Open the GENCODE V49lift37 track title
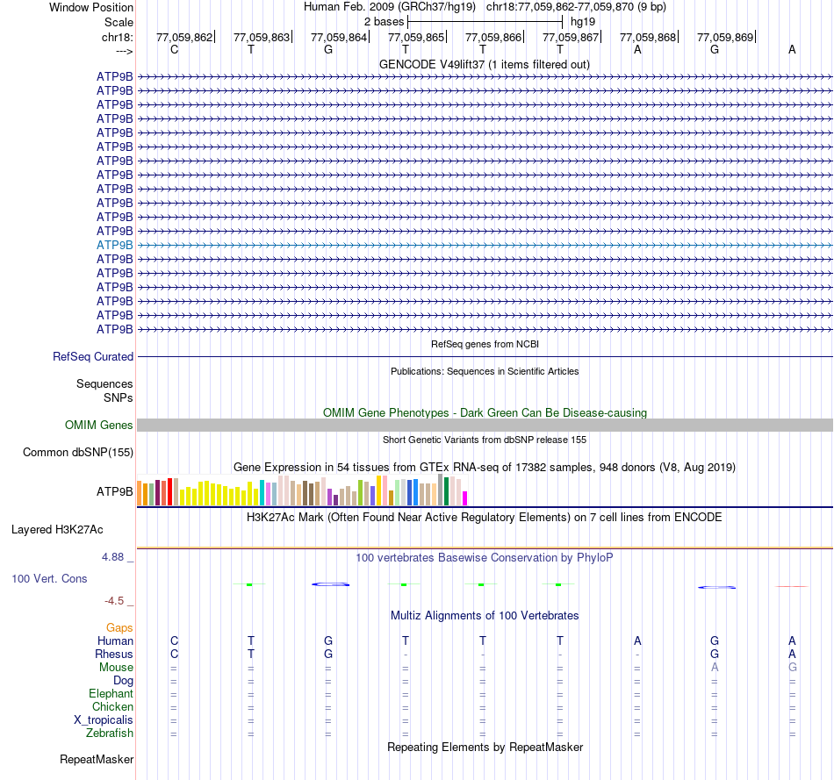This screenshot has width=834, height=780. point(485,65)
